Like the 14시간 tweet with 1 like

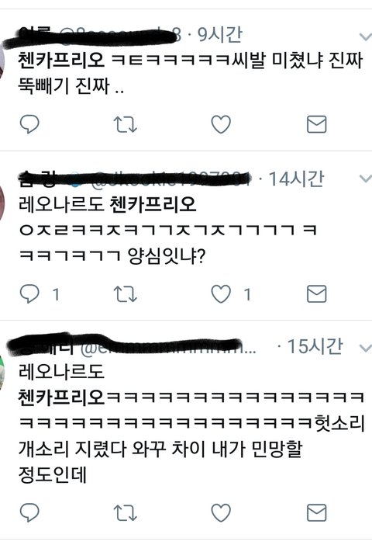pos(221,294)
